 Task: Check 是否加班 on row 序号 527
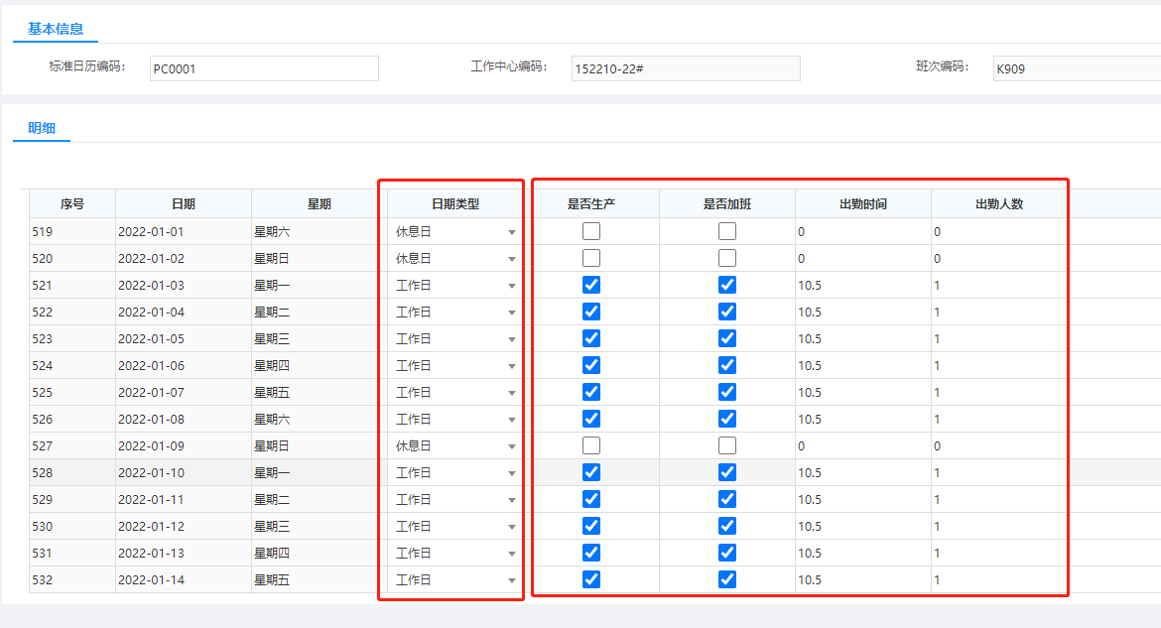tap(727, 445)
